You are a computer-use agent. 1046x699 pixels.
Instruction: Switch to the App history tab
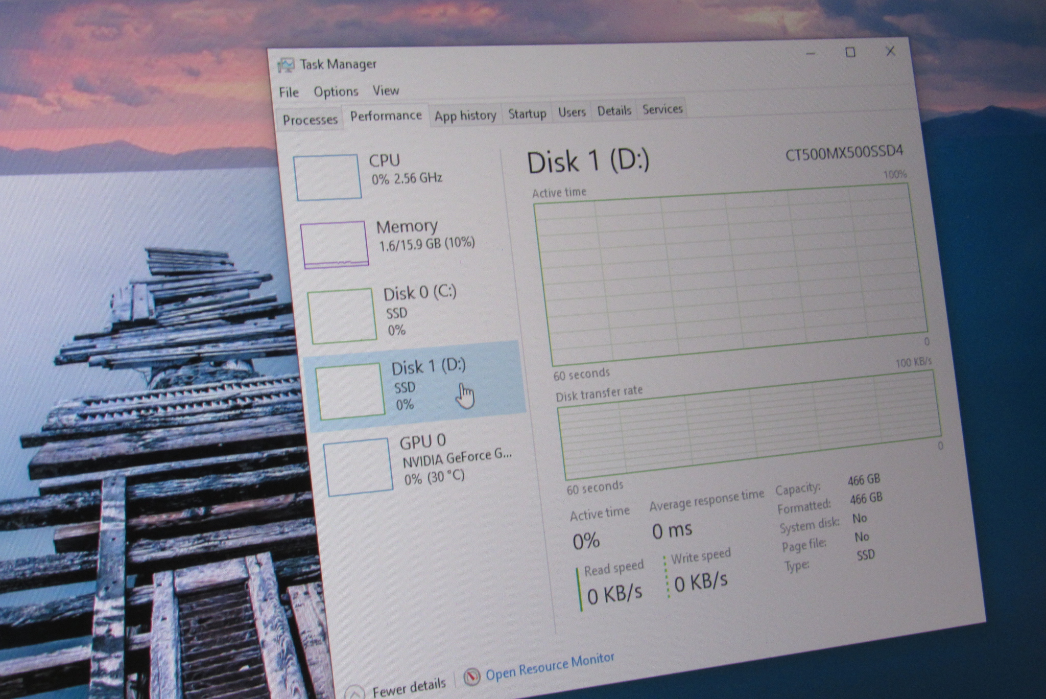pos(465,115)
